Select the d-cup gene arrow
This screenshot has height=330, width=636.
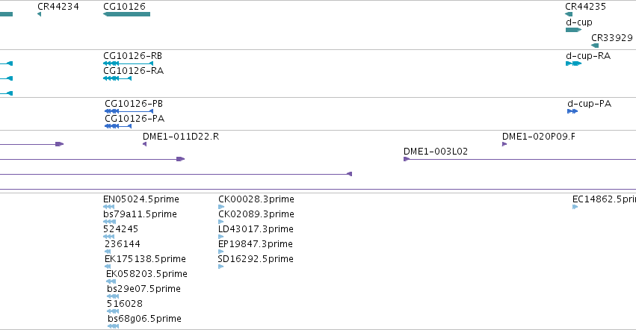point(573,30)
